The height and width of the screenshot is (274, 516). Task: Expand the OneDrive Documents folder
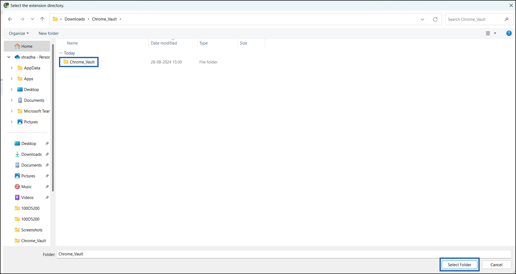pos(12,100)
